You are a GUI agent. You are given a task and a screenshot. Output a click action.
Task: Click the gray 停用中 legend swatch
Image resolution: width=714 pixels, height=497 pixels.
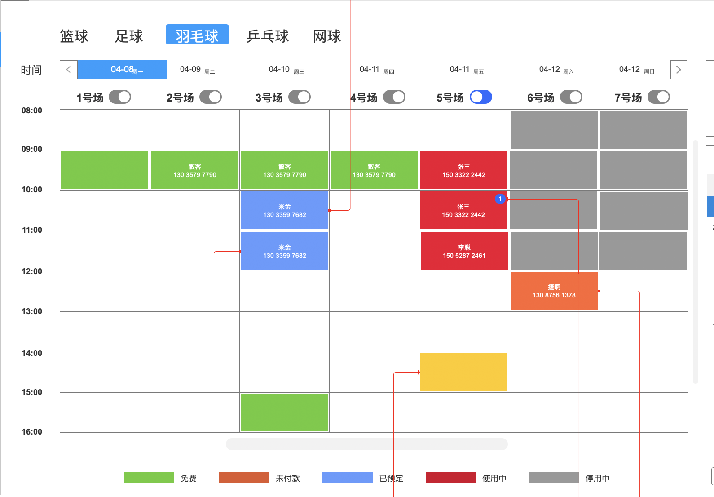tap(554, 478)
